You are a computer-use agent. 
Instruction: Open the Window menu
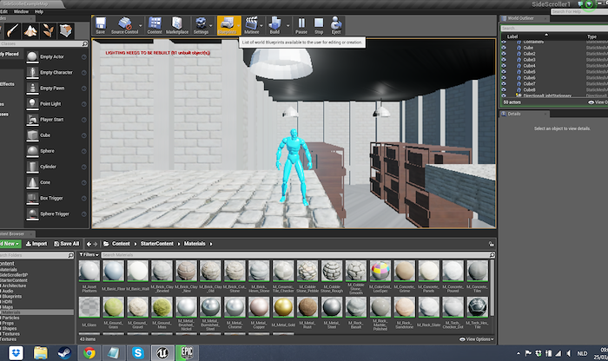pos(21,11)
